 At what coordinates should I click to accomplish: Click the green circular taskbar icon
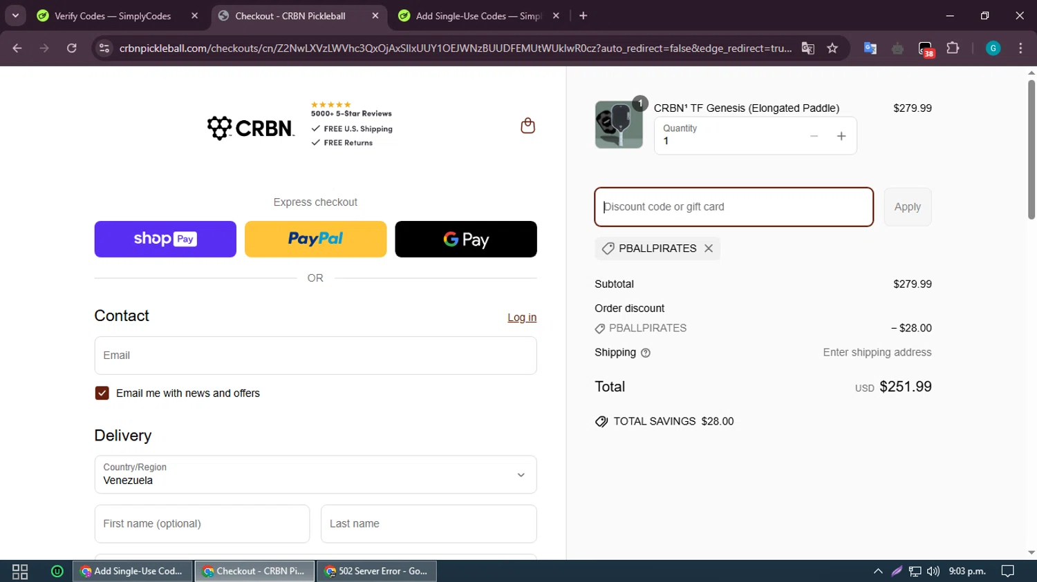click(57, 572)
